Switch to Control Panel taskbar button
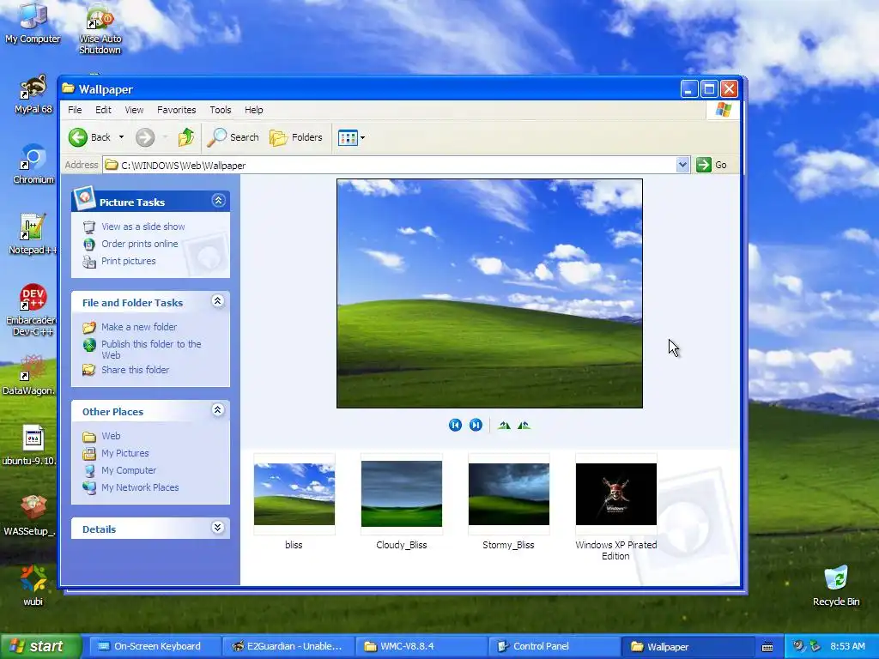The image size is (879, 659). point(555,646)
